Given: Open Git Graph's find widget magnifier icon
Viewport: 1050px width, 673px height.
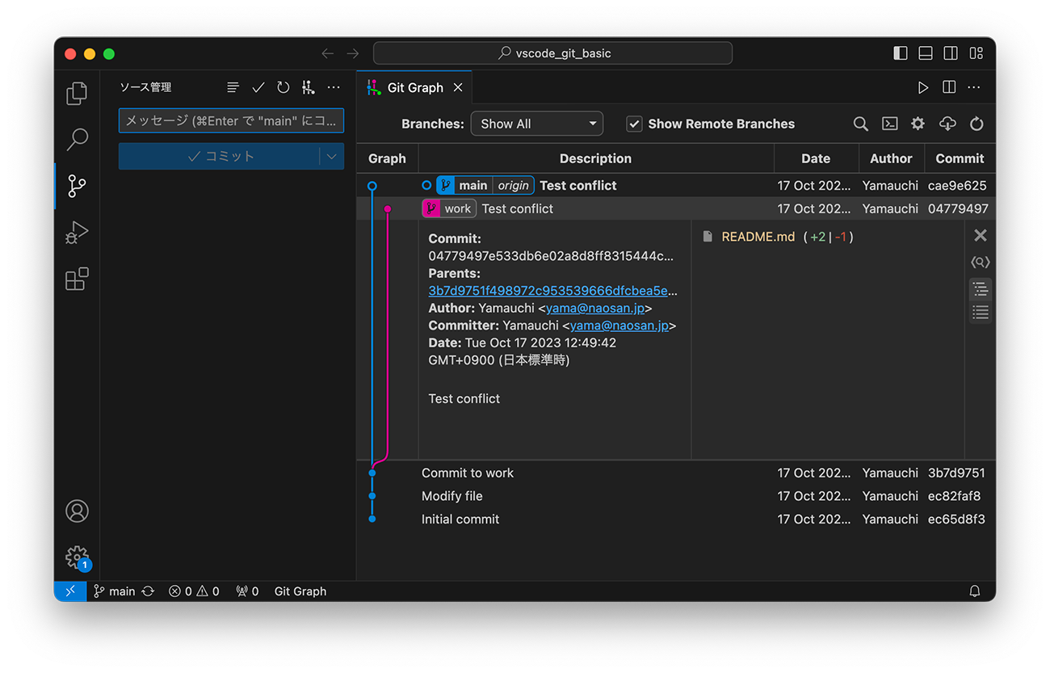Looking at the screenshot, I should point(860,124).
